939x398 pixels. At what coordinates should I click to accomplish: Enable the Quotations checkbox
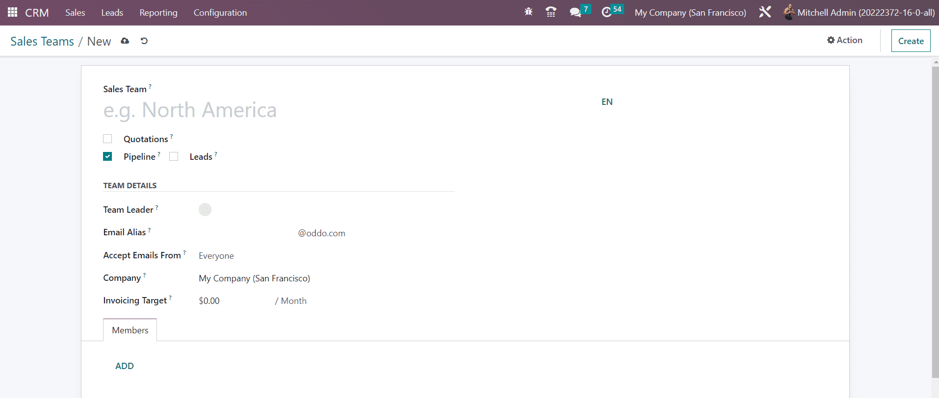pos(107,139)
